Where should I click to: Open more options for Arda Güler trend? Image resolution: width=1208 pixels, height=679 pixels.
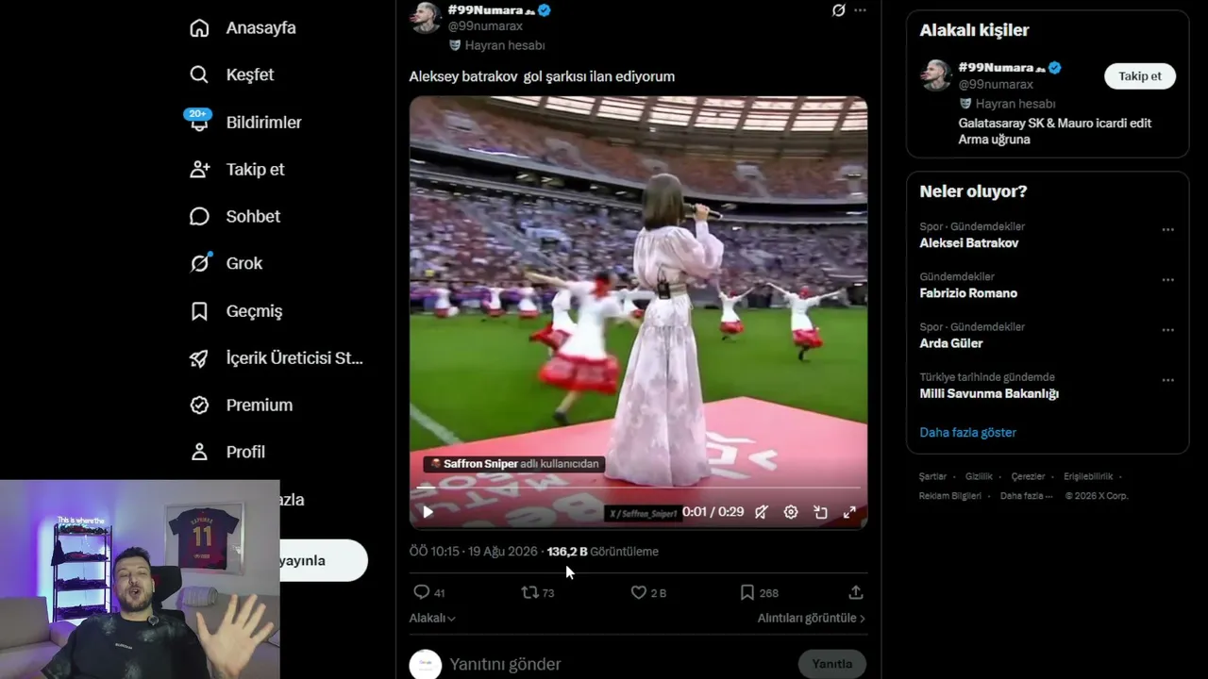[x=1167, y=330]
